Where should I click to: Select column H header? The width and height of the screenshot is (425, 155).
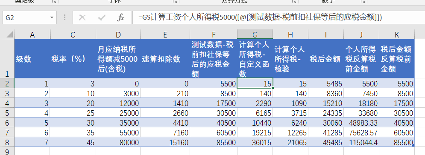point(290,34)
